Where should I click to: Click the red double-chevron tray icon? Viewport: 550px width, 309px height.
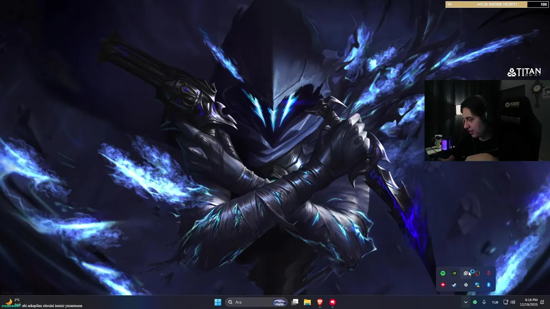(489, 273)
